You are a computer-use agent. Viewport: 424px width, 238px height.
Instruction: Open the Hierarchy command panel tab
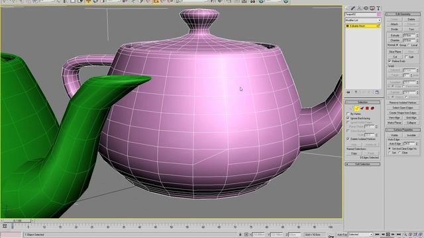tap(359, 9)
